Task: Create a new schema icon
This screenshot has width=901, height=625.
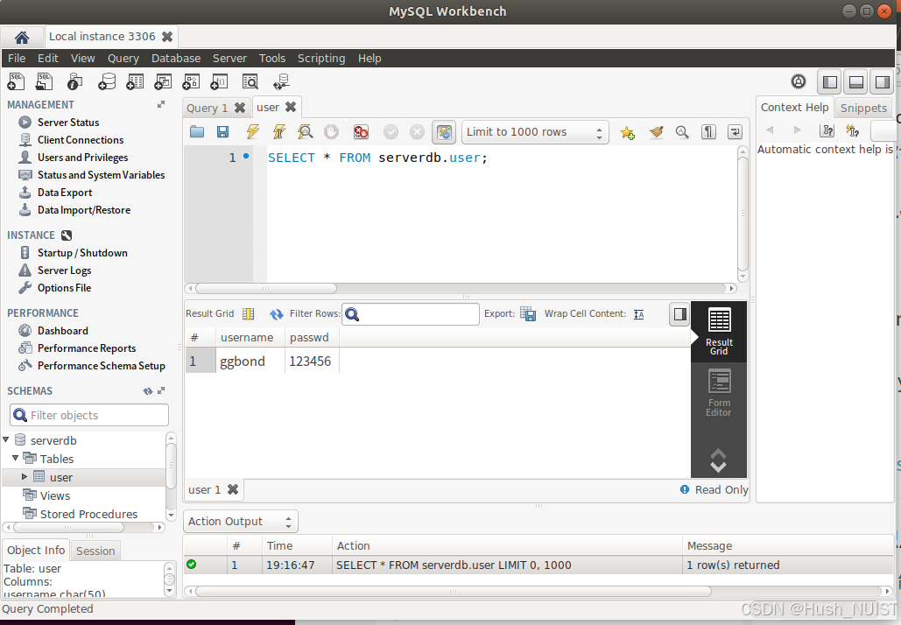Action: click(x=107, y=81)
